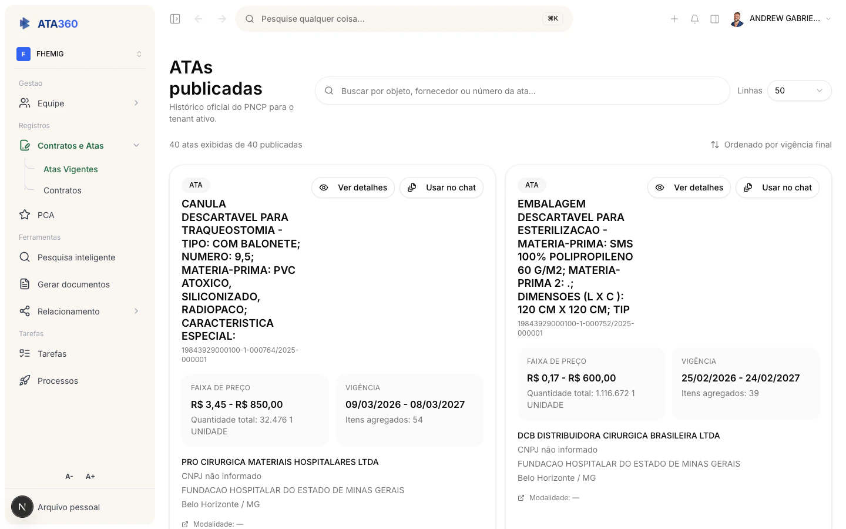Image resolution: width=846 pixels, height=529 pixels.
Task: Open the Linhas dropdown showing 50
Action: [799, 90]
